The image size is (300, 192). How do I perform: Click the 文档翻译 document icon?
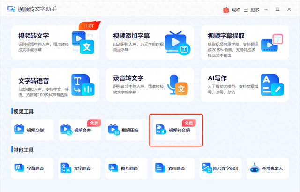point(160,168)
